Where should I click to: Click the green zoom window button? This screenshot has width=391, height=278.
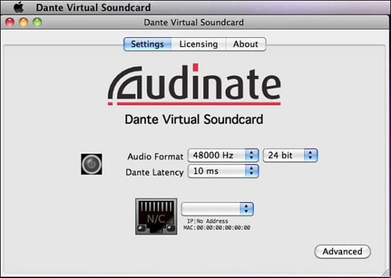pyautogui.click(x=37, y=22)
